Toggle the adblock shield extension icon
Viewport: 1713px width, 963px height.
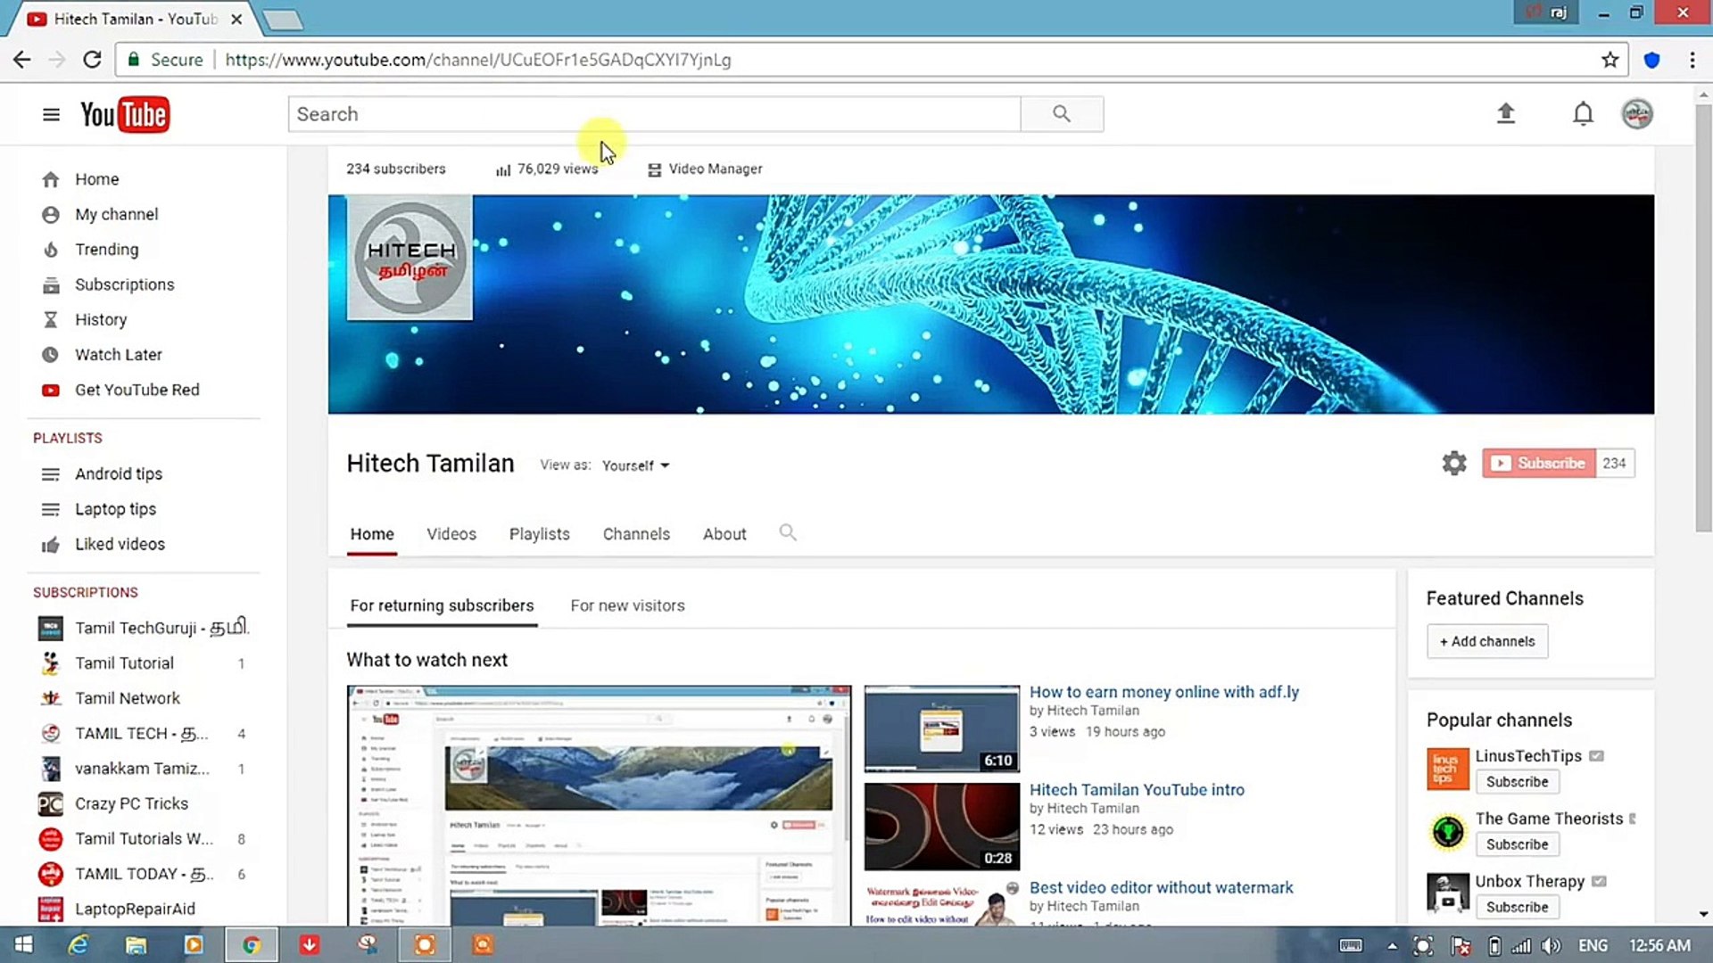(1651, 60)
